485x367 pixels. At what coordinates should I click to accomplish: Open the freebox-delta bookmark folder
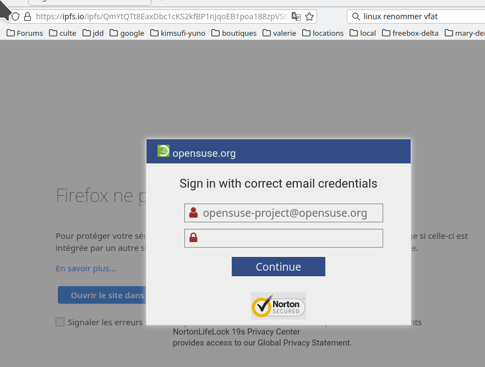(410, 33)
